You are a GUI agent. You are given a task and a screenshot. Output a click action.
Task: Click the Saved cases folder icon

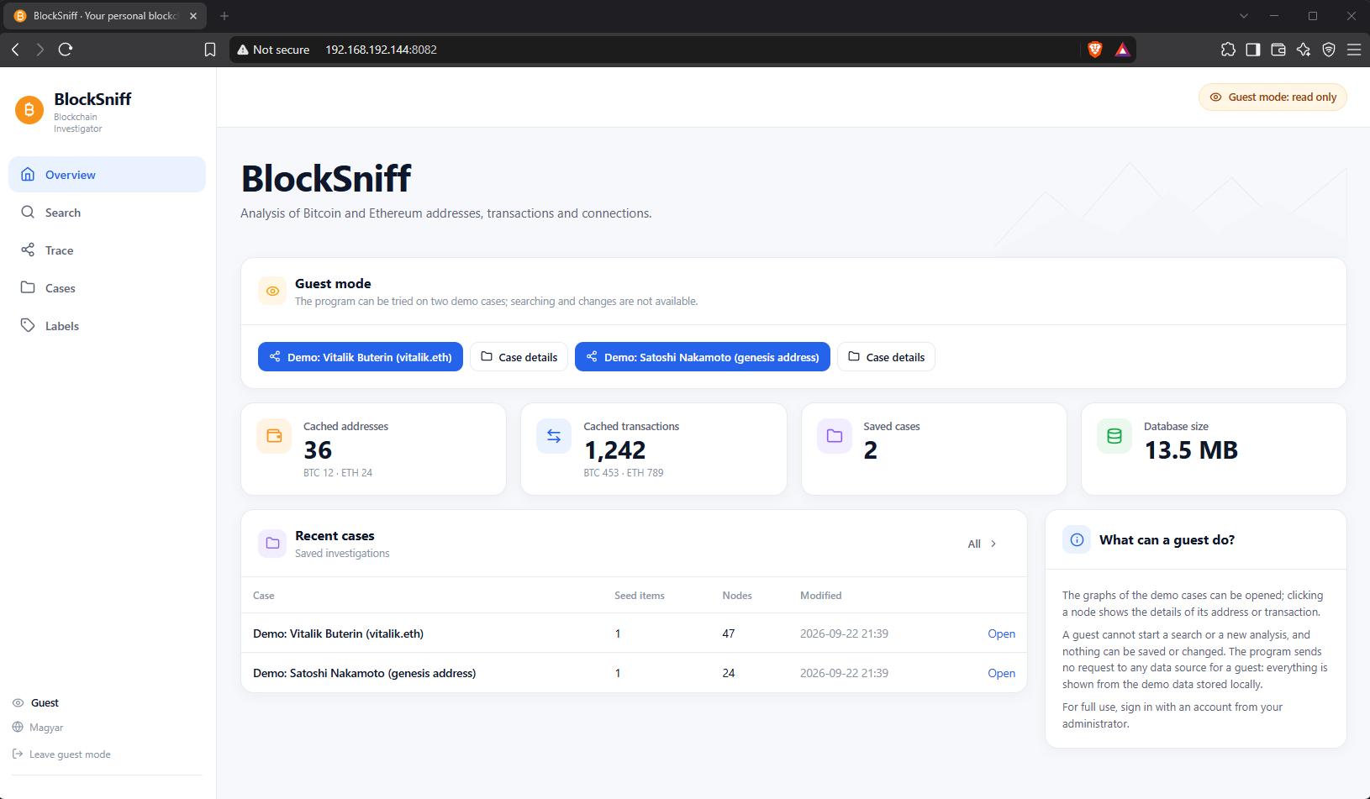[835, 436]
